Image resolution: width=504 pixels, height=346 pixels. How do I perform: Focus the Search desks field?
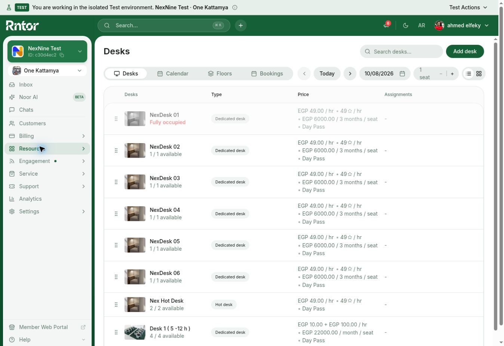(x=401, y=52)
